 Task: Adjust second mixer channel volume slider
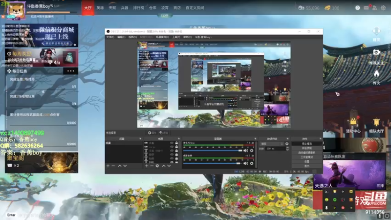click(212, 163)
